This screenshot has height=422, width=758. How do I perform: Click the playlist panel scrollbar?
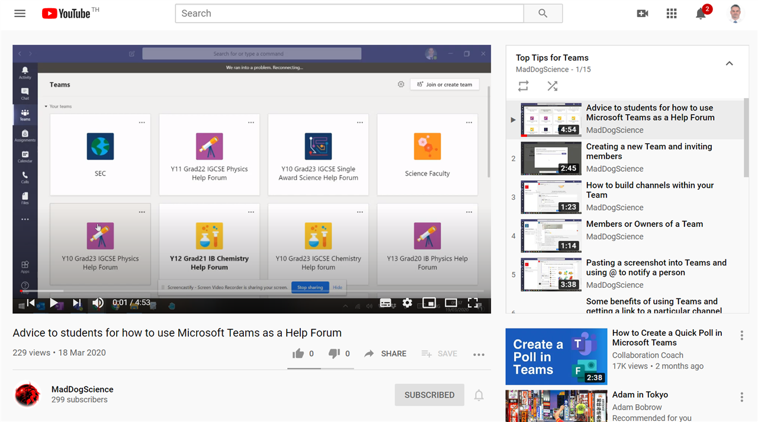coord(746,138)
